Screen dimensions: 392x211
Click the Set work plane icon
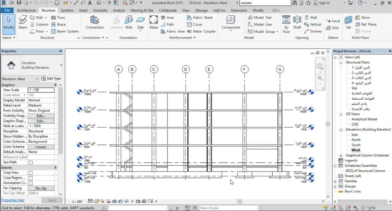pyautogui.click(x=348, y=22)
